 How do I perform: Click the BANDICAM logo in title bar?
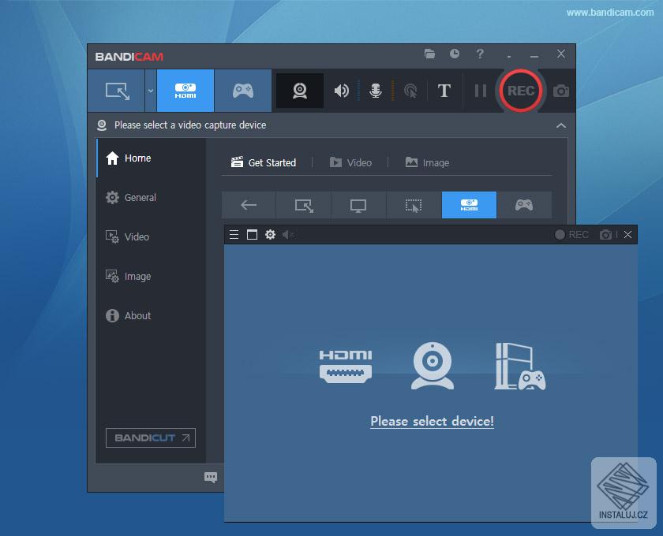coord(129,57)
